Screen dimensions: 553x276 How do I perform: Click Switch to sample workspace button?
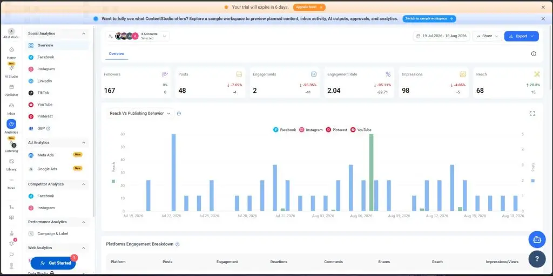(429, 19)
